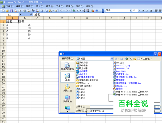Viewport: 162px width, 123px height.
Task: Select 我的电脑 in dialog sidebar
Action: 67,99
